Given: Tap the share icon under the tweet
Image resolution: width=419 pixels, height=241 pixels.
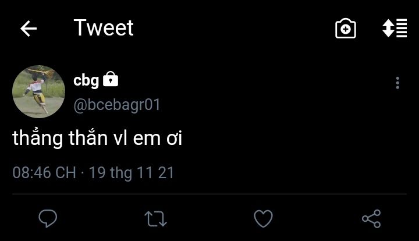Looking at the screenshot, I should point(371,218).
